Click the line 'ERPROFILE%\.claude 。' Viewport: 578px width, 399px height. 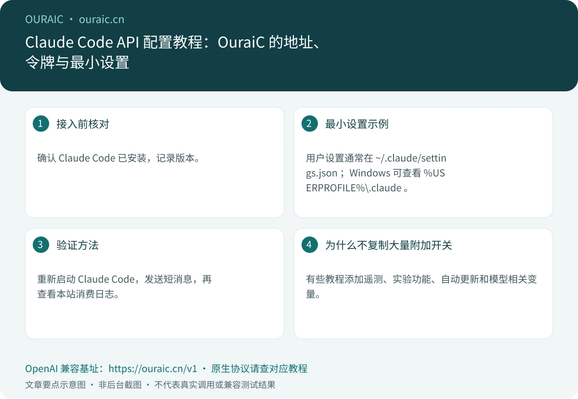[357, 188]
